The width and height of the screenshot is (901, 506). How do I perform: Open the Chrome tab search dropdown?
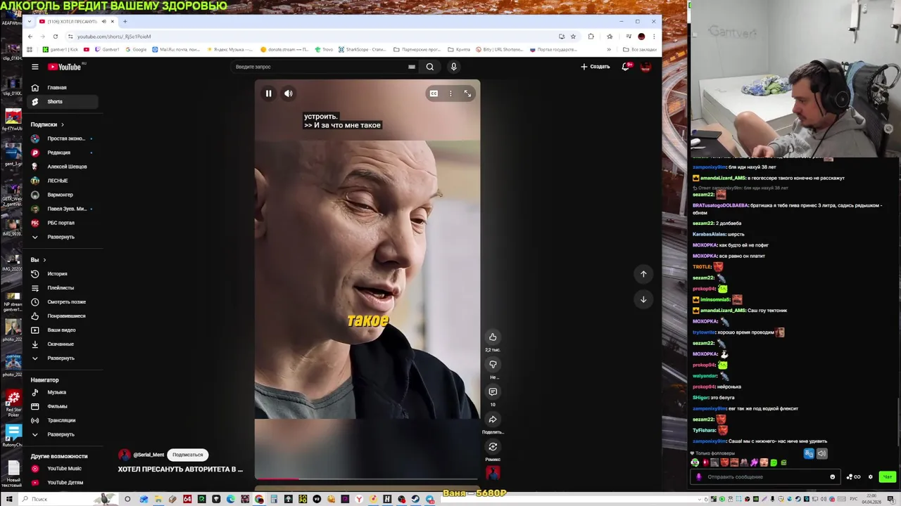pos(30,21)
